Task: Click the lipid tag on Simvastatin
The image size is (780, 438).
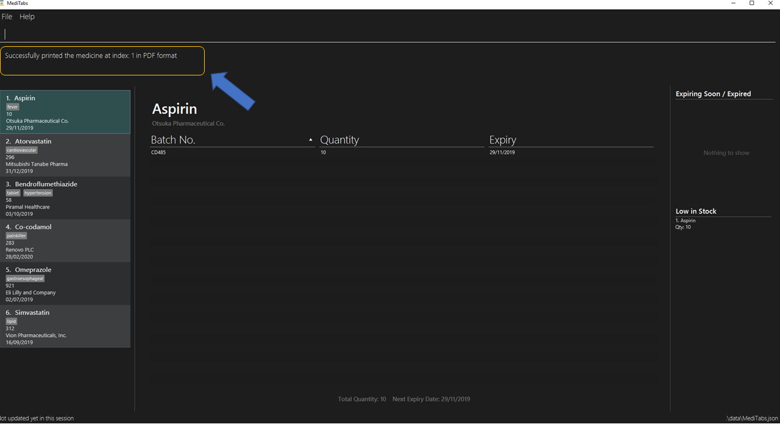Action: click(x=12, y=321)
